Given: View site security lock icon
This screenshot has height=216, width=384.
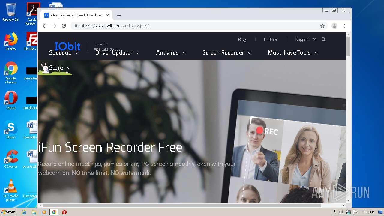Looking at the screenshot, I should pos(76,26).
